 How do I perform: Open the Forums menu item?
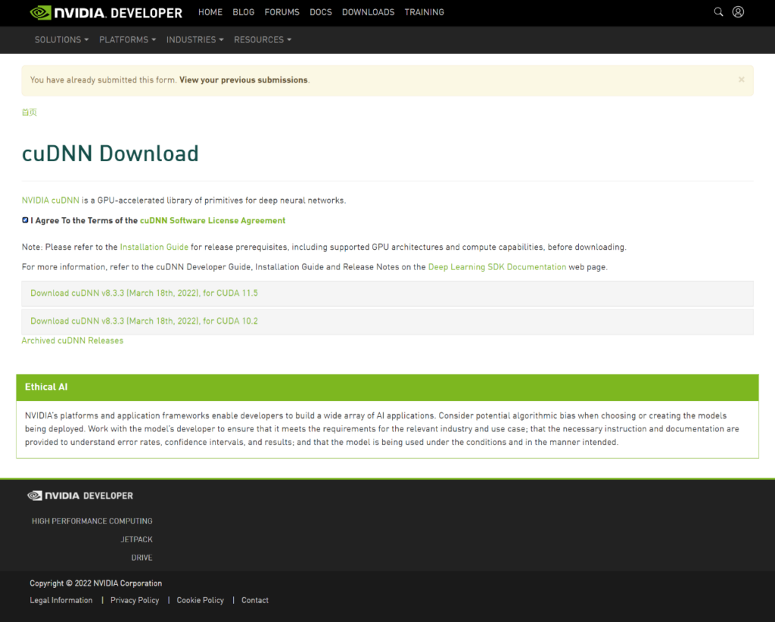click(x=282, y=12)
